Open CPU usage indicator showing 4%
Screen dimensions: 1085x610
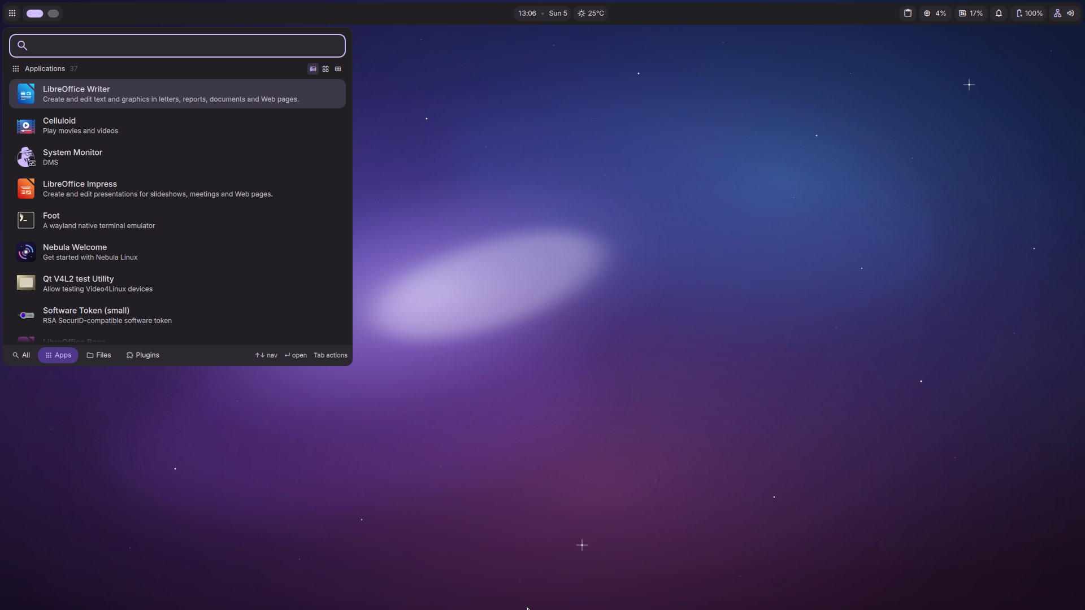click(x=935, y=14)
